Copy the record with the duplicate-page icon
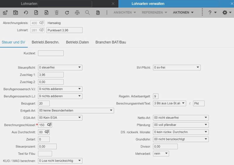The image size is (234, 165). pos(47,13)
